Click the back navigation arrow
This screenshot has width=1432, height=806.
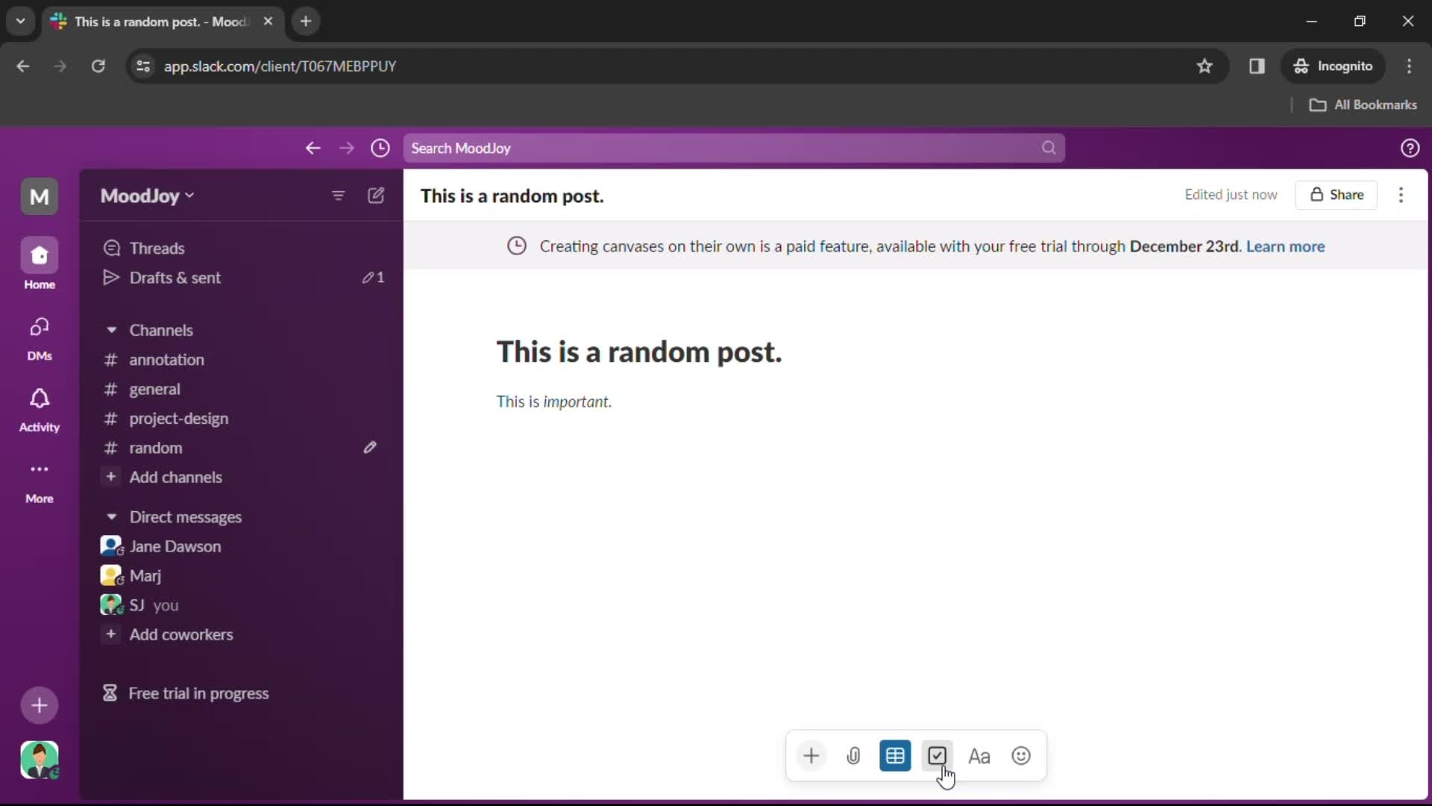coord(314,148)
